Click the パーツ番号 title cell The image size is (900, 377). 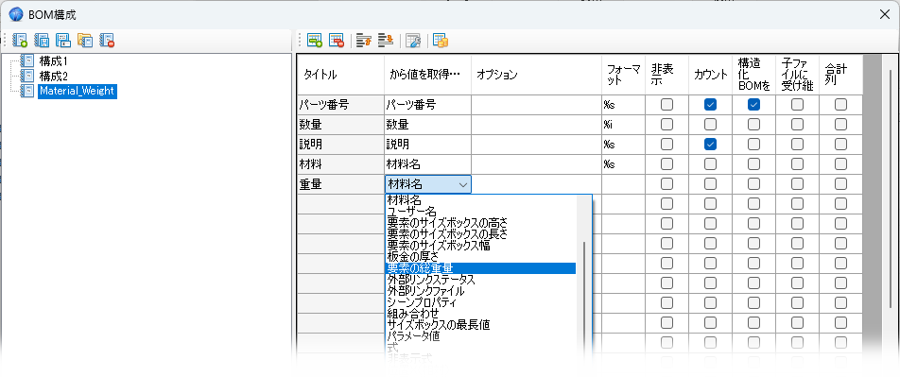(x=341, y=105)
